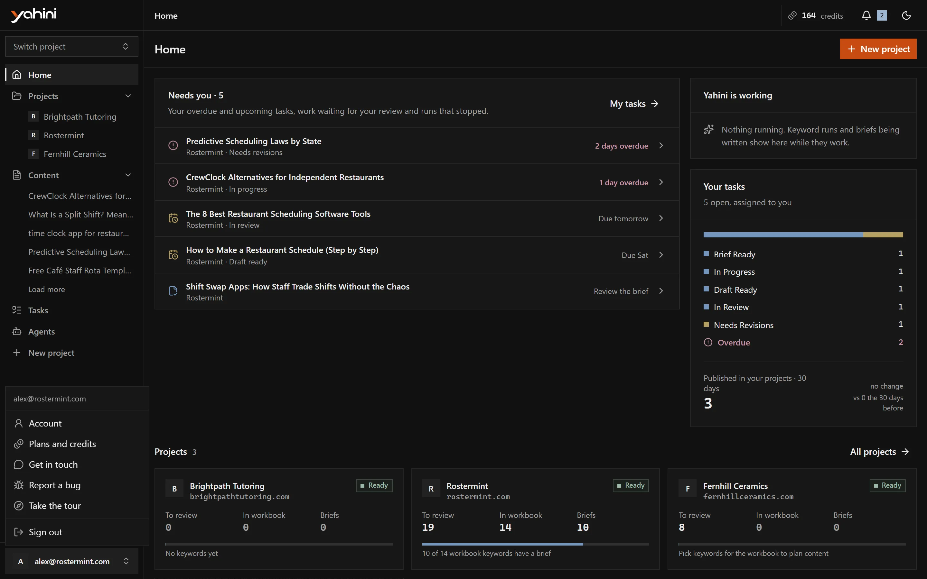Open All projects link

(879, 452)
